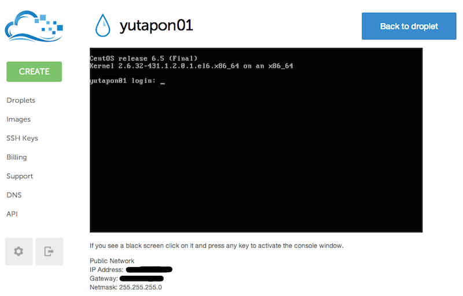Open the Images section
Image resolution: width=463 pixels, height=296 pixels.
[19, 119]
